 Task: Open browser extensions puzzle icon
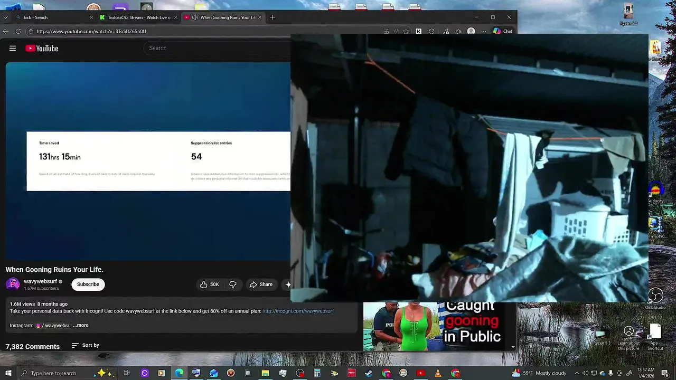tap(432, 31)
